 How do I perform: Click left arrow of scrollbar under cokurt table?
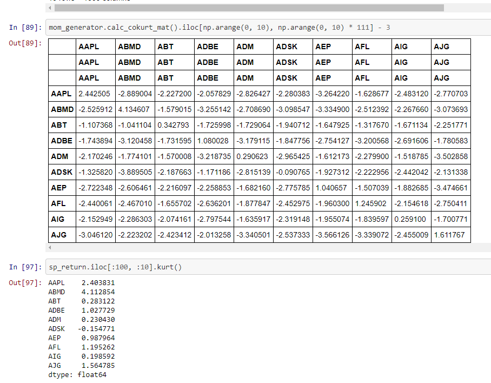(x=50, y=247)
